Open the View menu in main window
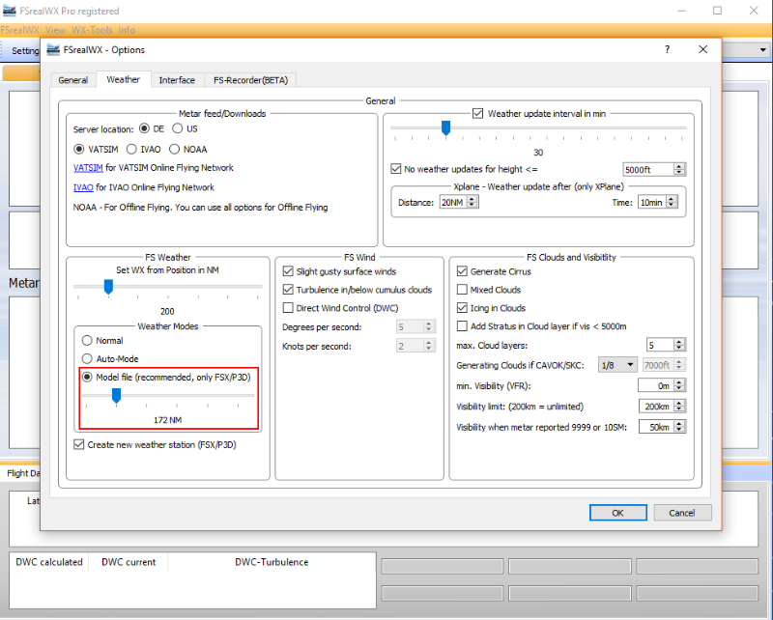The width and height of the screenshot is (773, 620). (x=55, y=30)
